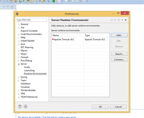Expand the Maven tree node arrow

(x=19, y=51)
